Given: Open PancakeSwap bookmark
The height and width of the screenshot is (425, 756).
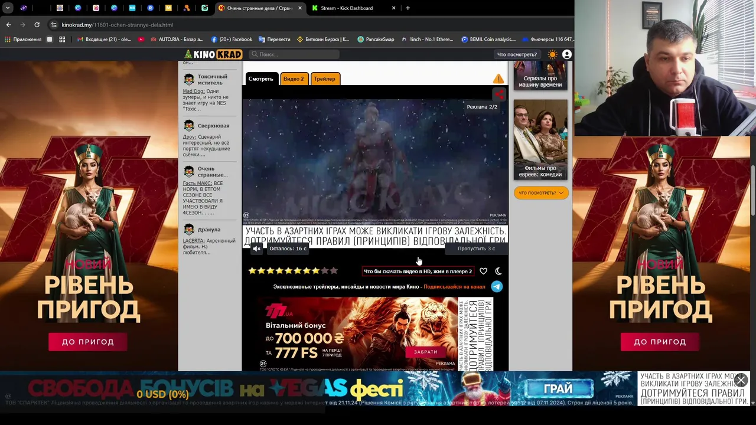Looking at the screenshot, I should click(376, 40).
